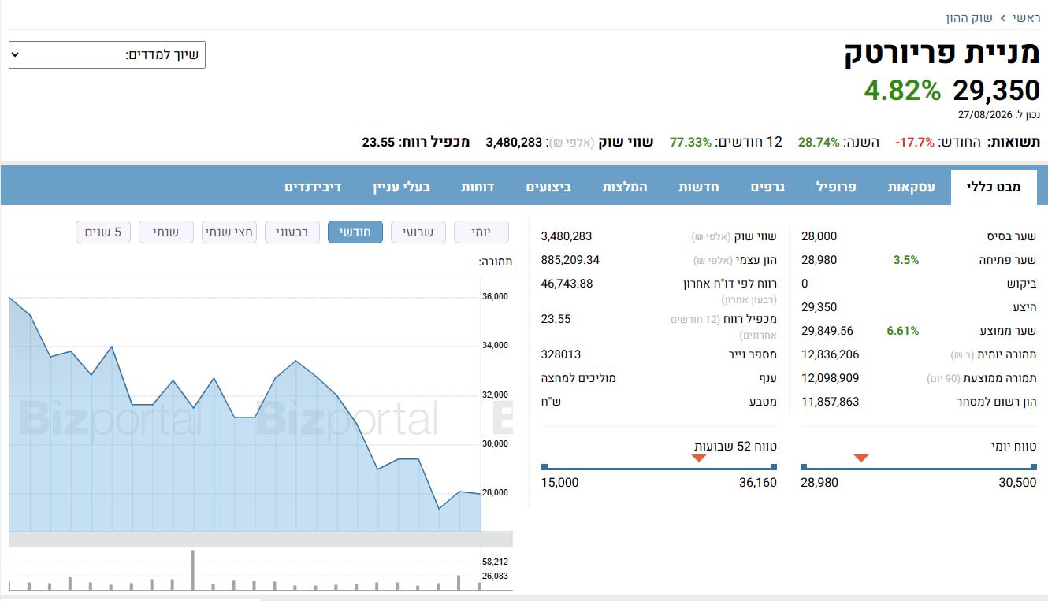Open the שיוך למדדים dropdown

107,55
